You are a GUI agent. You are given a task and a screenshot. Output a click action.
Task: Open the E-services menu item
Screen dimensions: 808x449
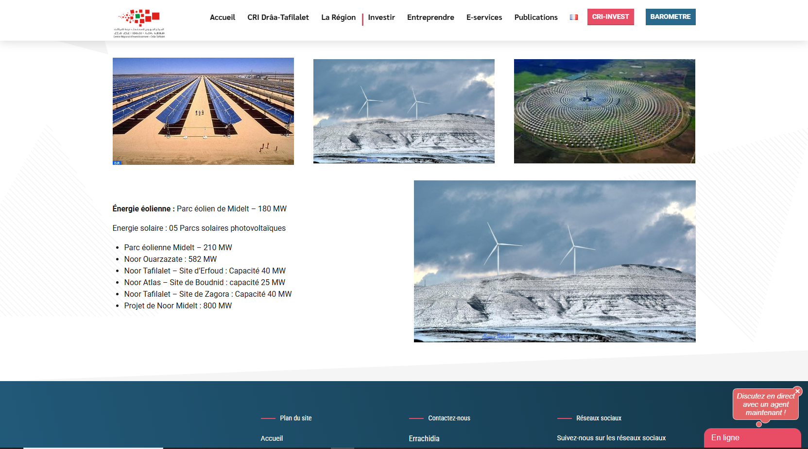[x=484, y=17]
